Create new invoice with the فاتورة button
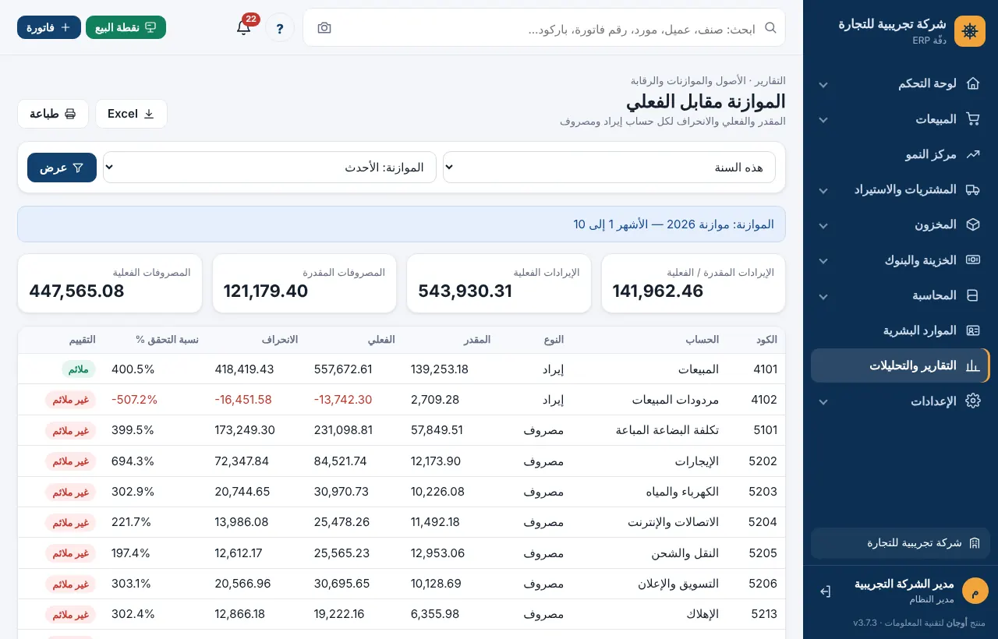The width and height of the screenshot is (998, 639). click(49, 27)
